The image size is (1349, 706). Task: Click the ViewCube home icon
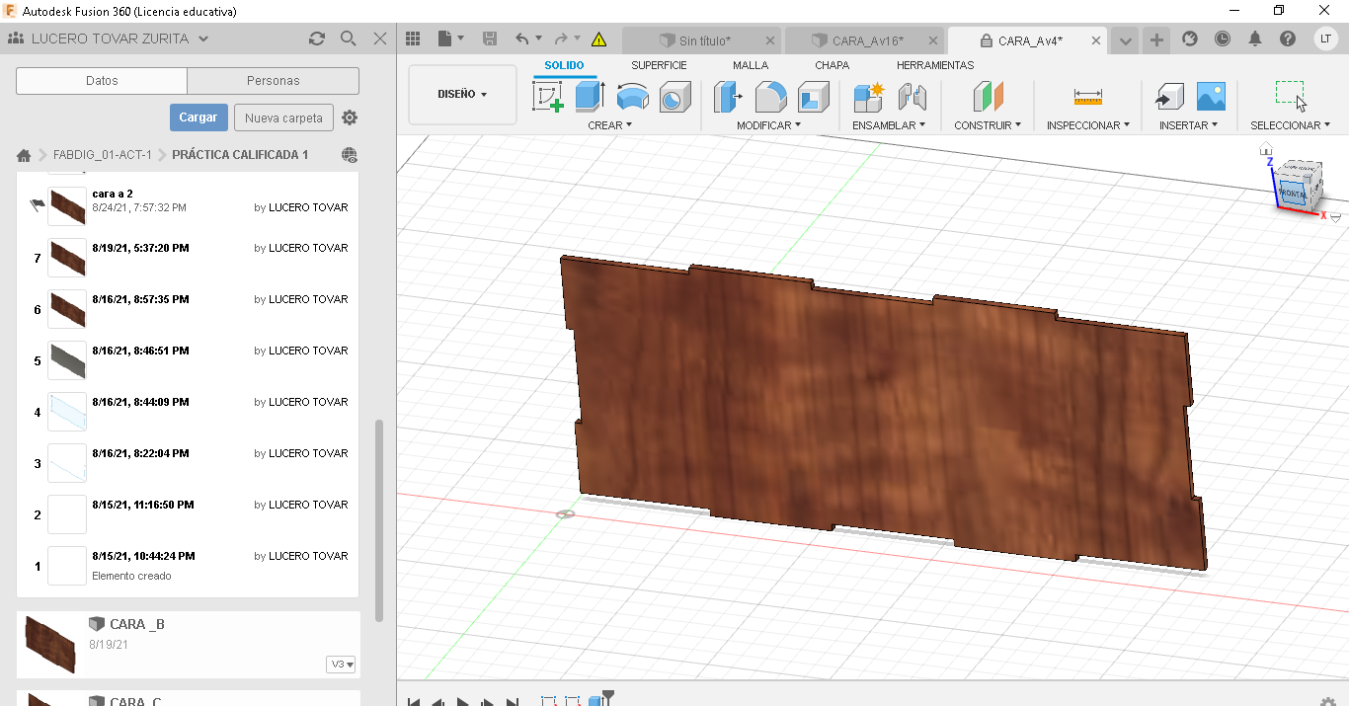coord(1266,150)
